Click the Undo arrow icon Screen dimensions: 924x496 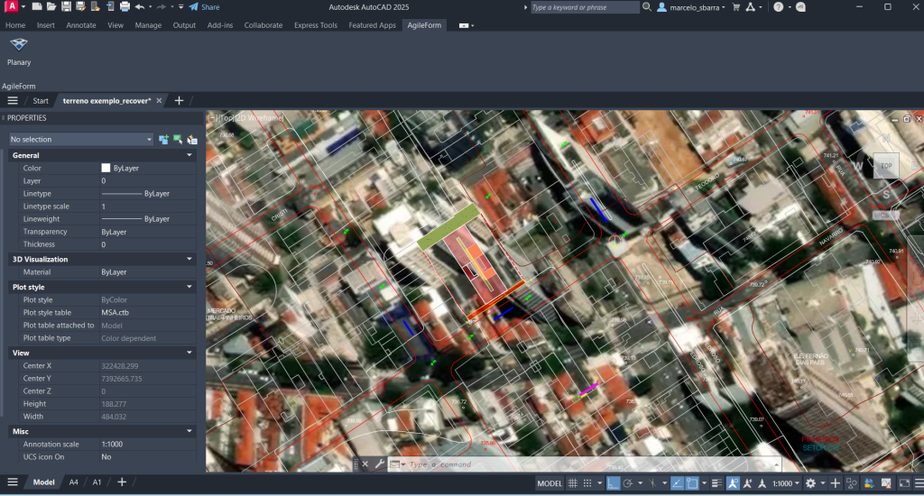(x=140, y=7)
